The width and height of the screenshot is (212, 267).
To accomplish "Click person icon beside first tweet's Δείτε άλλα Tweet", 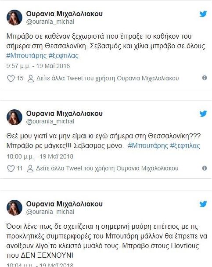I will coord(31,79).
